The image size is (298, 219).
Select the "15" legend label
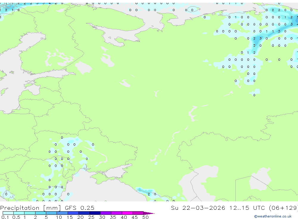point(70,217)
